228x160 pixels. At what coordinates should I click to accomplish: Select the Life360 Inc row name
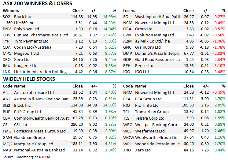point(24,23)
